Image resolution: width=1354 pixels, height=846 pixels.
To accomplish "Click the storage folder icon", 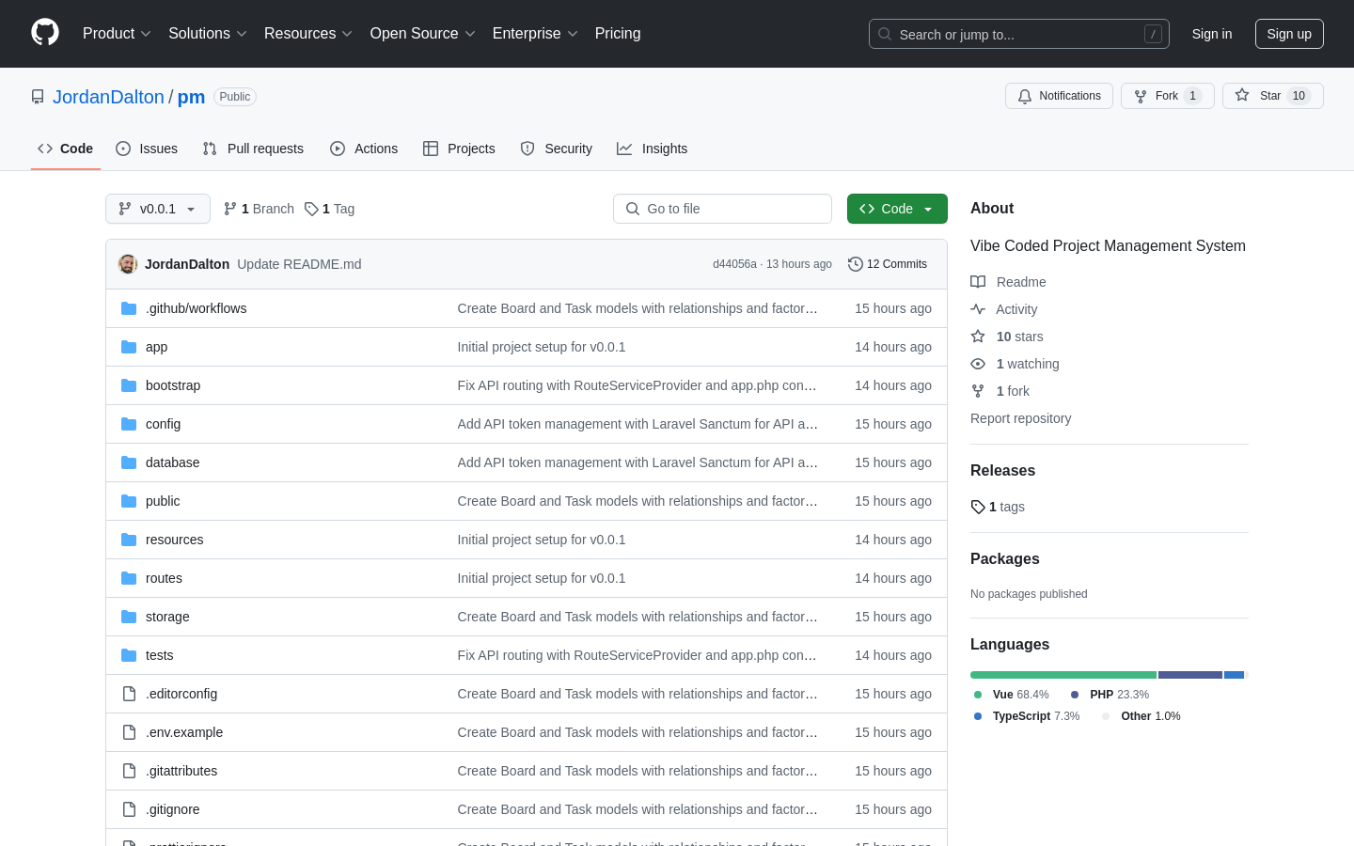I will (129, 617).
